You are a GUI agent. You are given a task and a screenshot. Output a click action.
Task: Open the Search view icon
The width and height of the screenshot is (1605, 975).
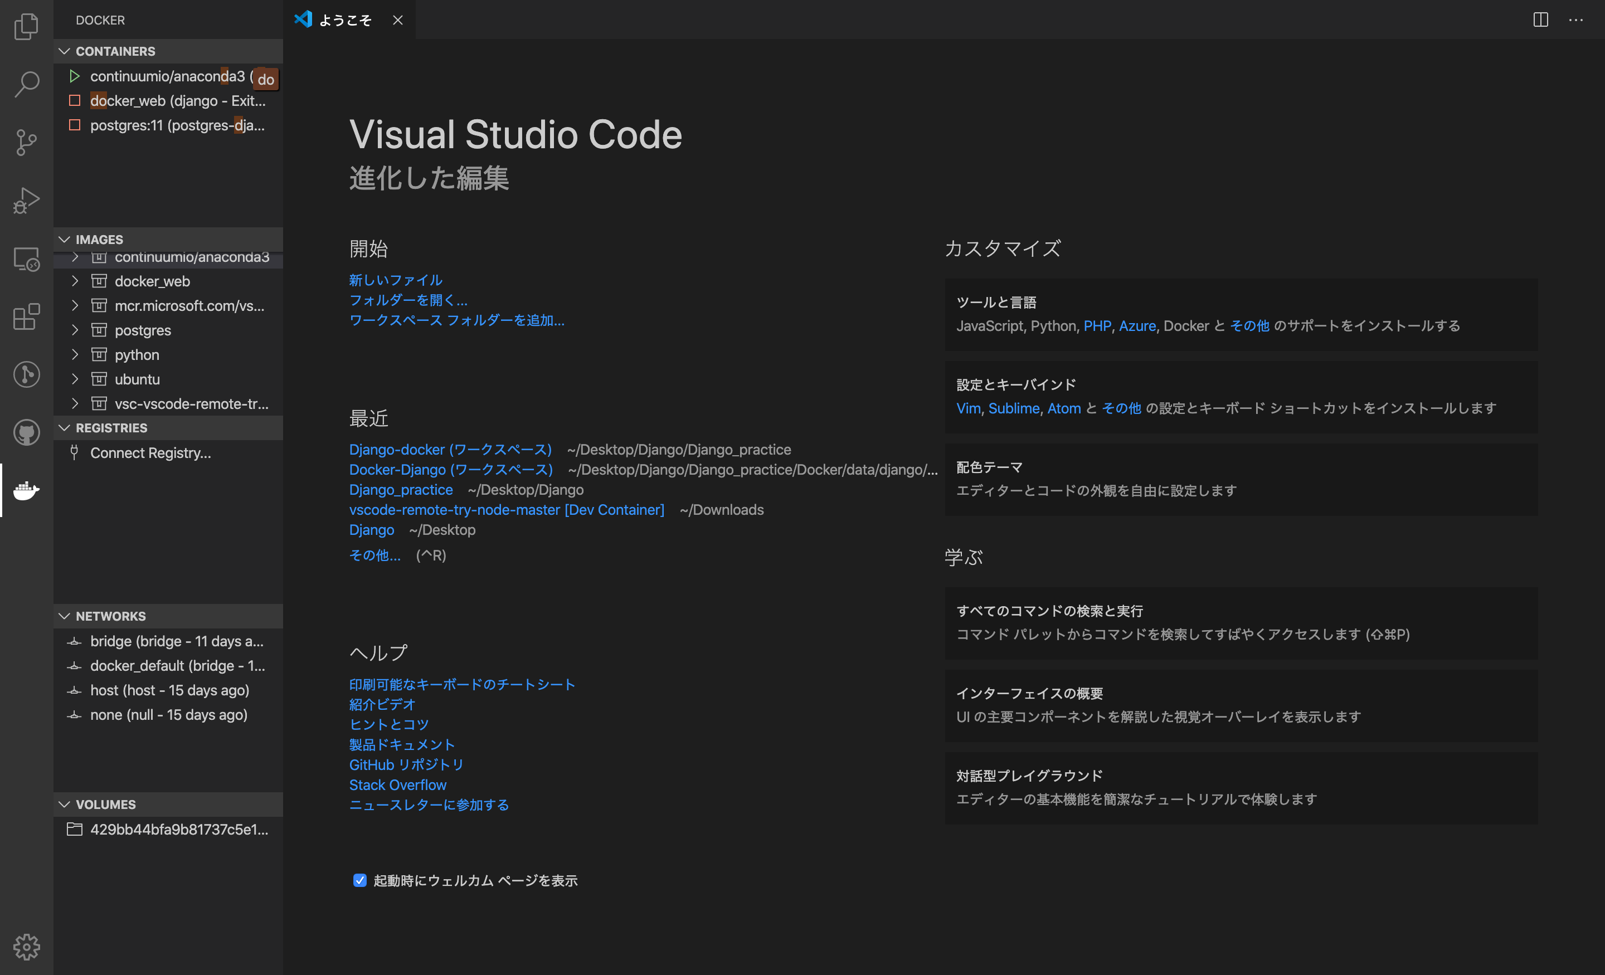pyautogui.click(x=26, y=84)
